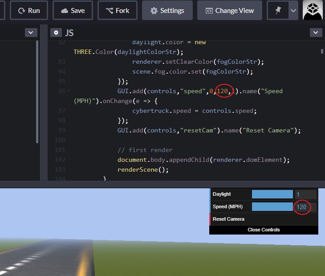Open the Change View menu
The width and height of the screenshot is (325, 276).
pyautogui.click(x=229, y=10)
